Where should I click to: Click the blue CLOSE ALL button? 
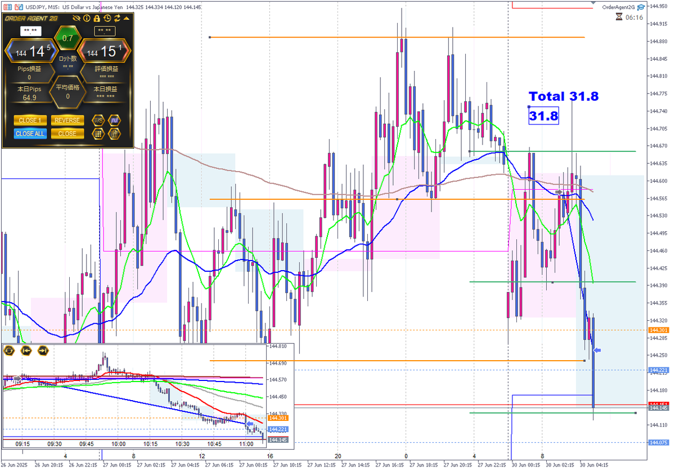(x=30, y=133)
